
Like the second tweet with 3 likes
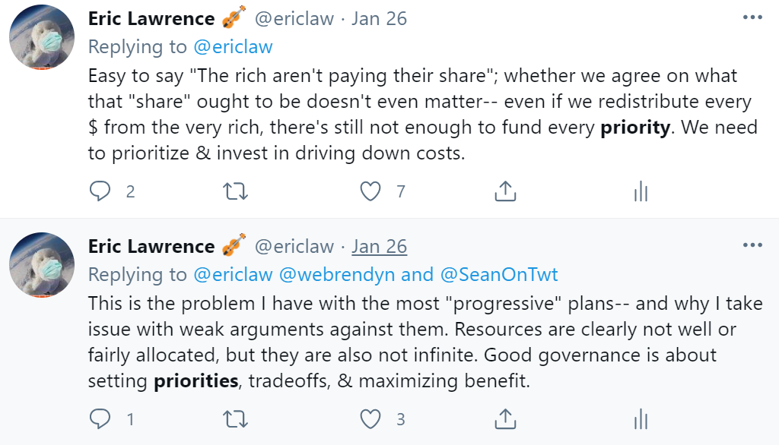click(370, 418)
